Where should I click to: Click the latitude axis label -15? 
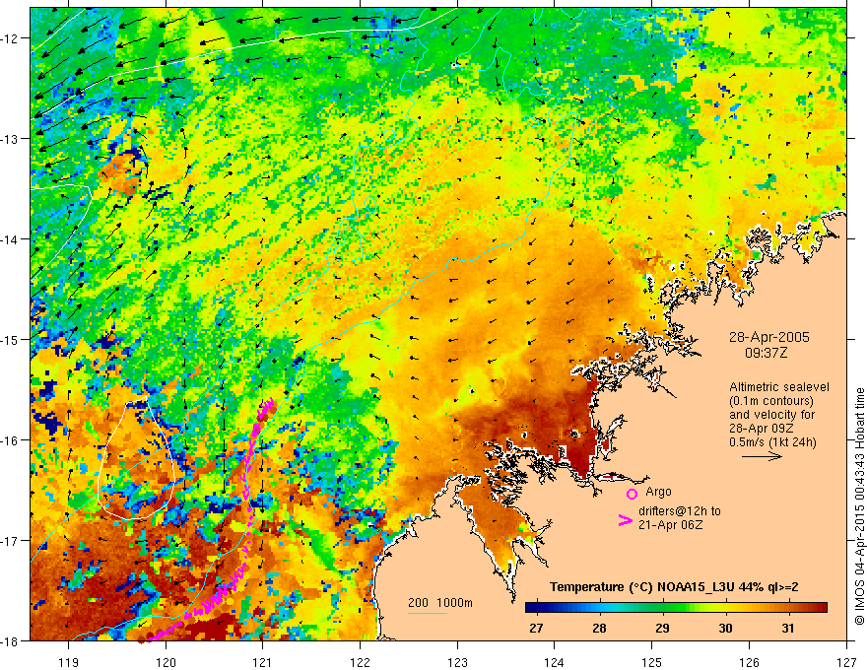(11, 340)
